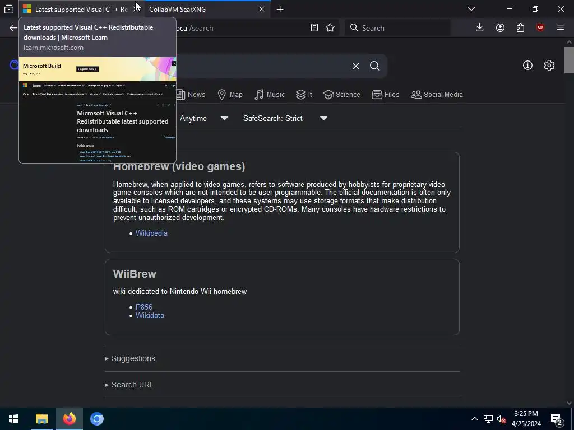Click the tab preview thumbnail of Microsoft Learn
This screenshot has height=430, width=574.
[x=98, y=110]
